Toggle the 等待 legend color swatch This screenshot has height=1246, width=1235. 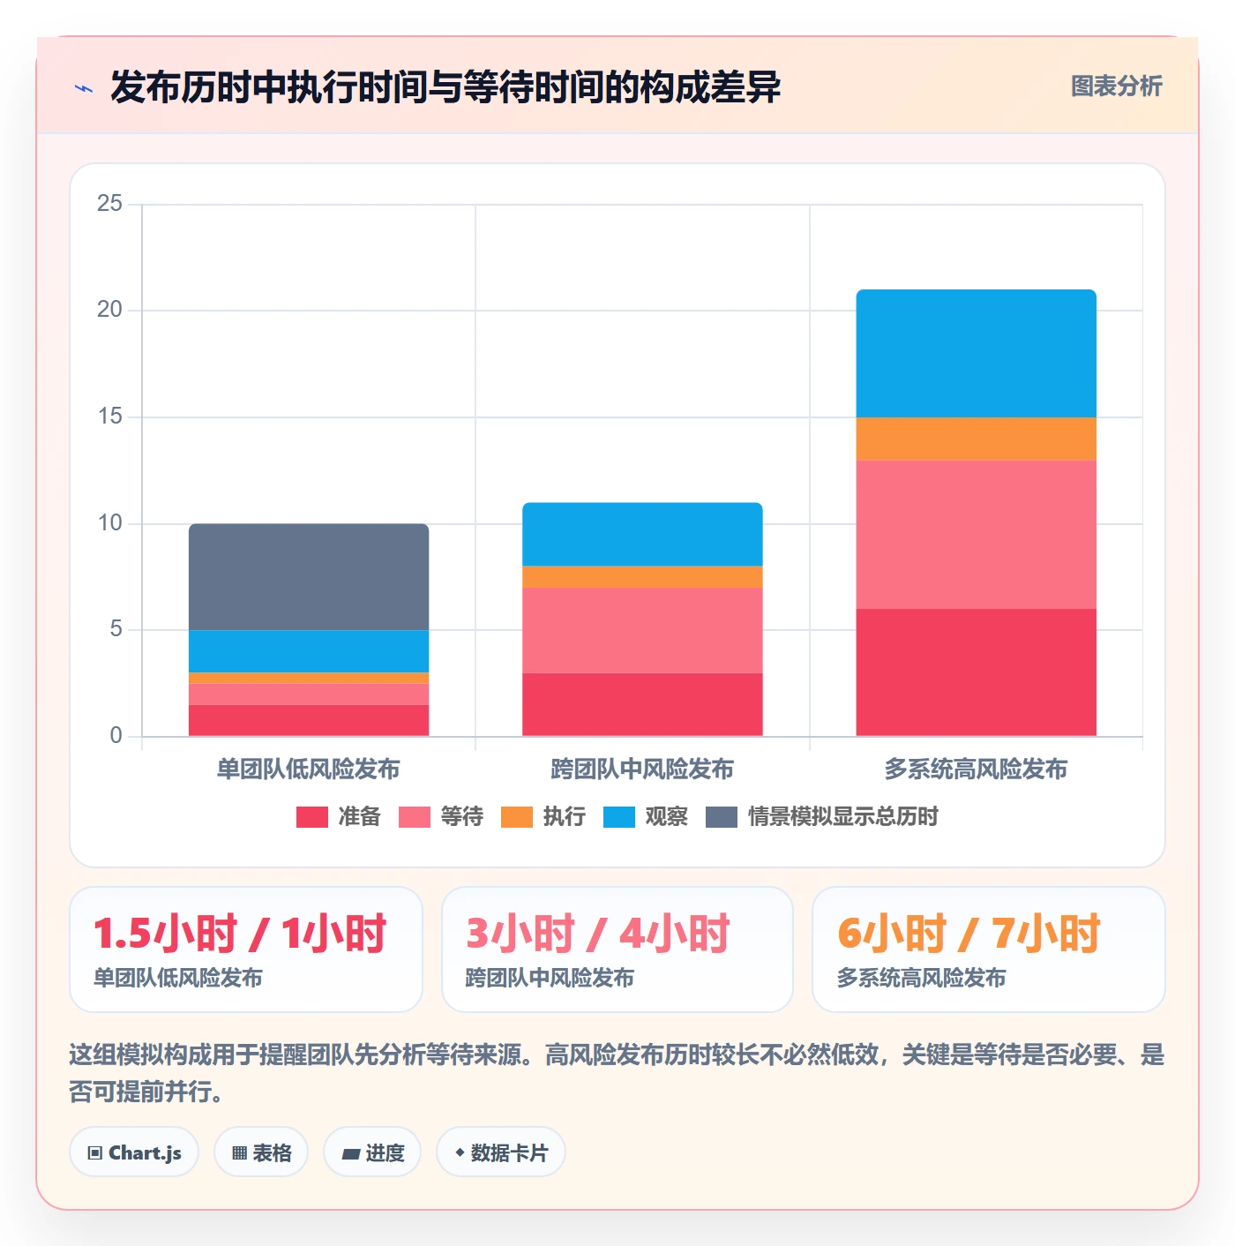pyautogui.click(x=414, y=817)
